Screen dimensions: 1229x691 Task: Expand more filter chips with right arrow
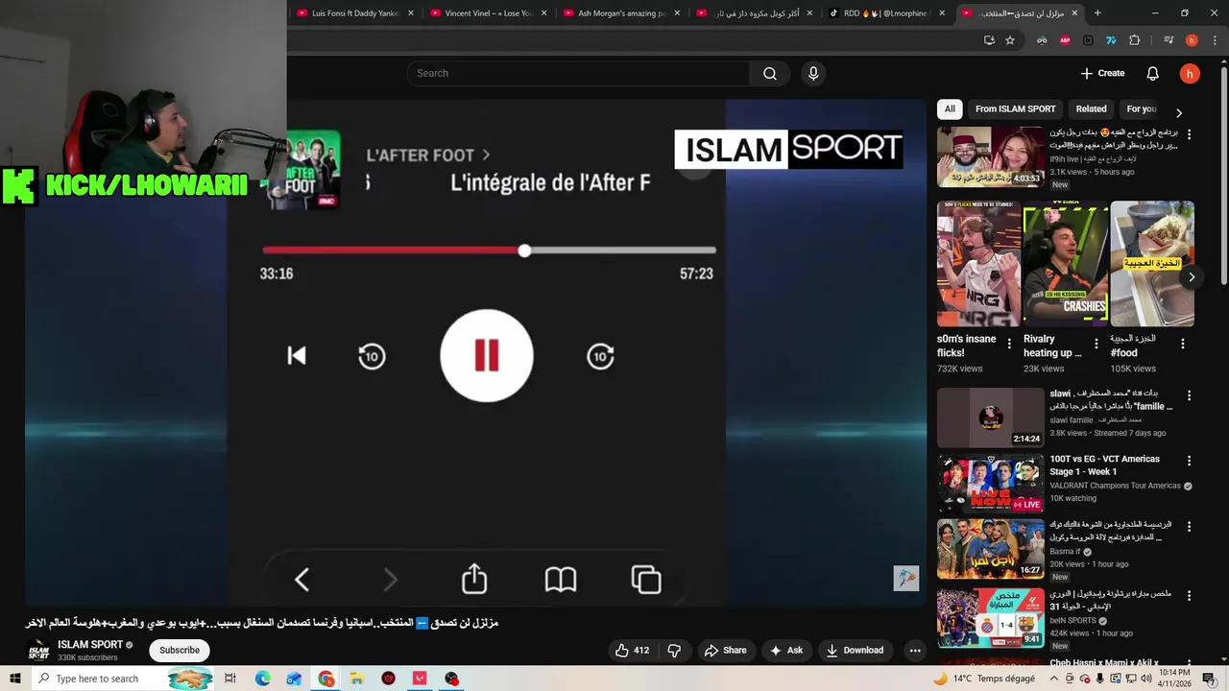pyautogui.click(x=1179, y=112)
